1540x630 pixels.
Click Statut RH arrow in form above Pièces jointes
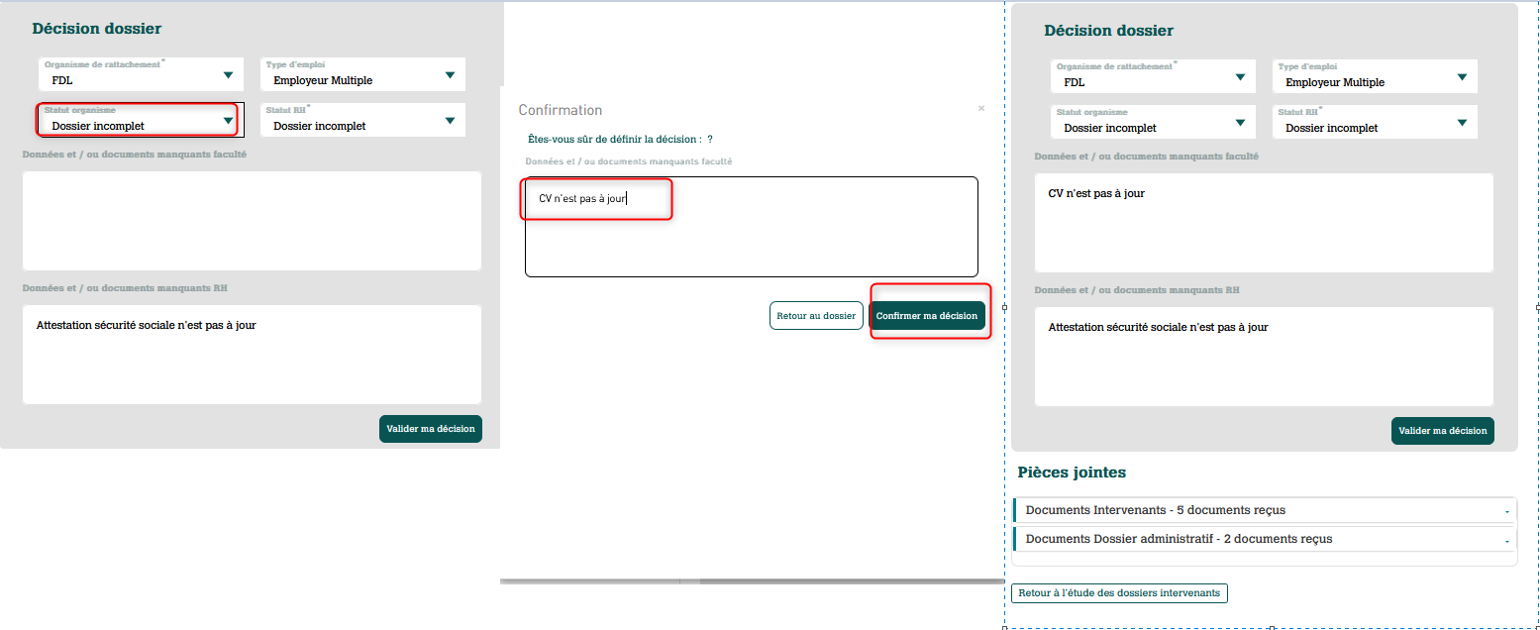coord(1462,123)
